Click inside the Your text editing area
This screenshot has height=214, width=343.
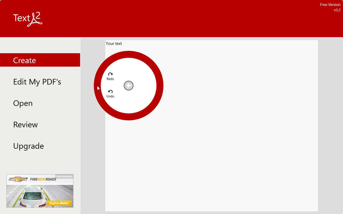(212, 126)
